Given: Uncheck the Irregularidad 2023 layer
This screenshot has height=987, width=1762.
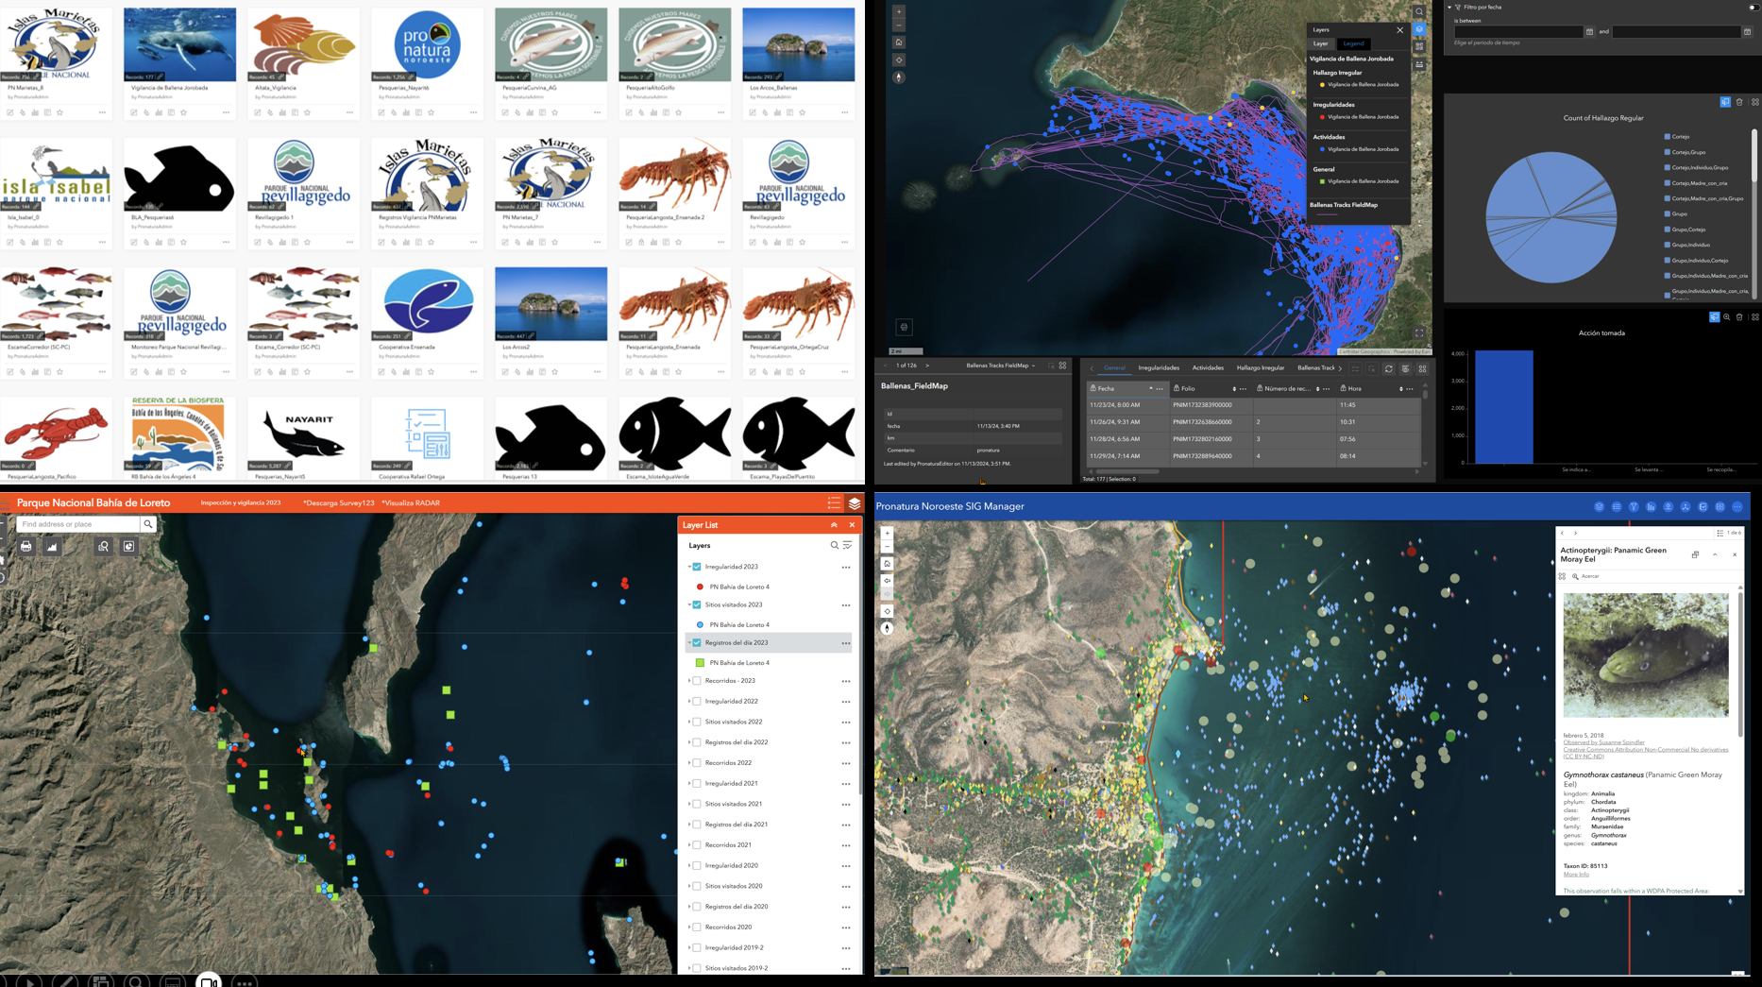Looking at the screenshot, I should pyautogui.click(x=697, y=567).
